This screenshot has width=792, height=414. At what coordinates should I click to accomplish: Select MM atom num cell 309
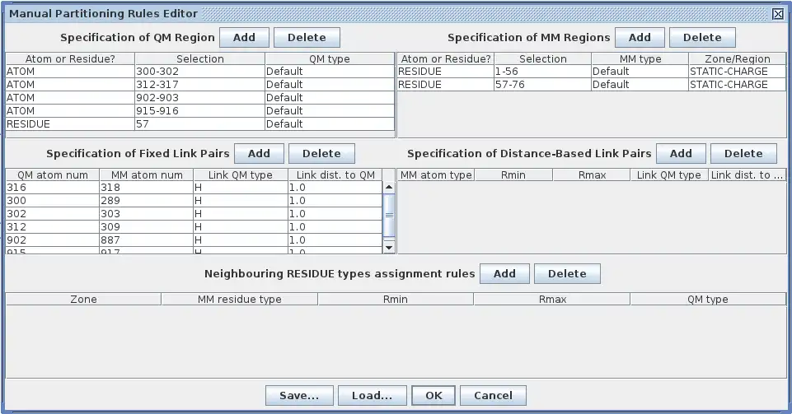[147, 226]
